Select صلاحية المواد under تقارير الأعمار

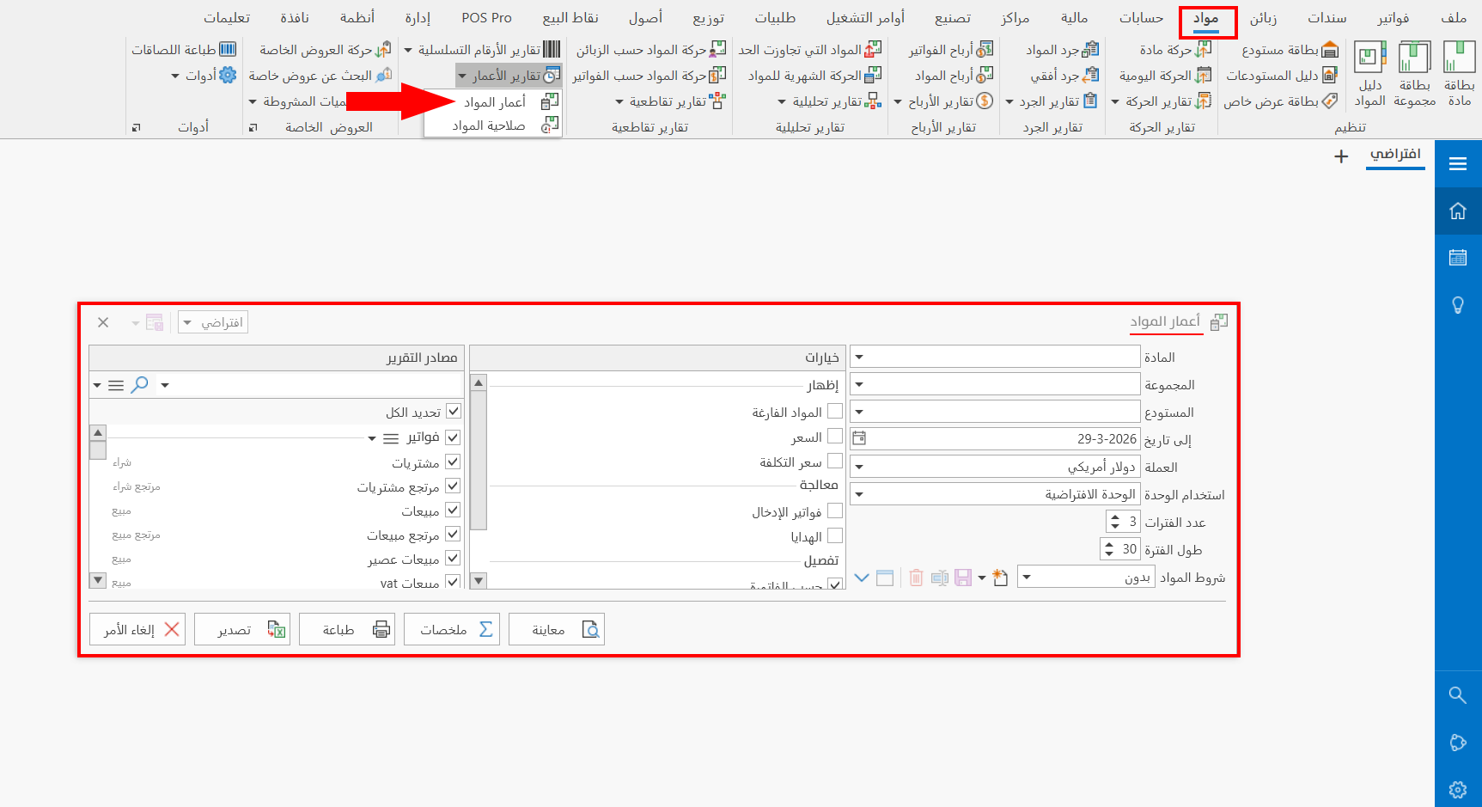pos(488,125)
